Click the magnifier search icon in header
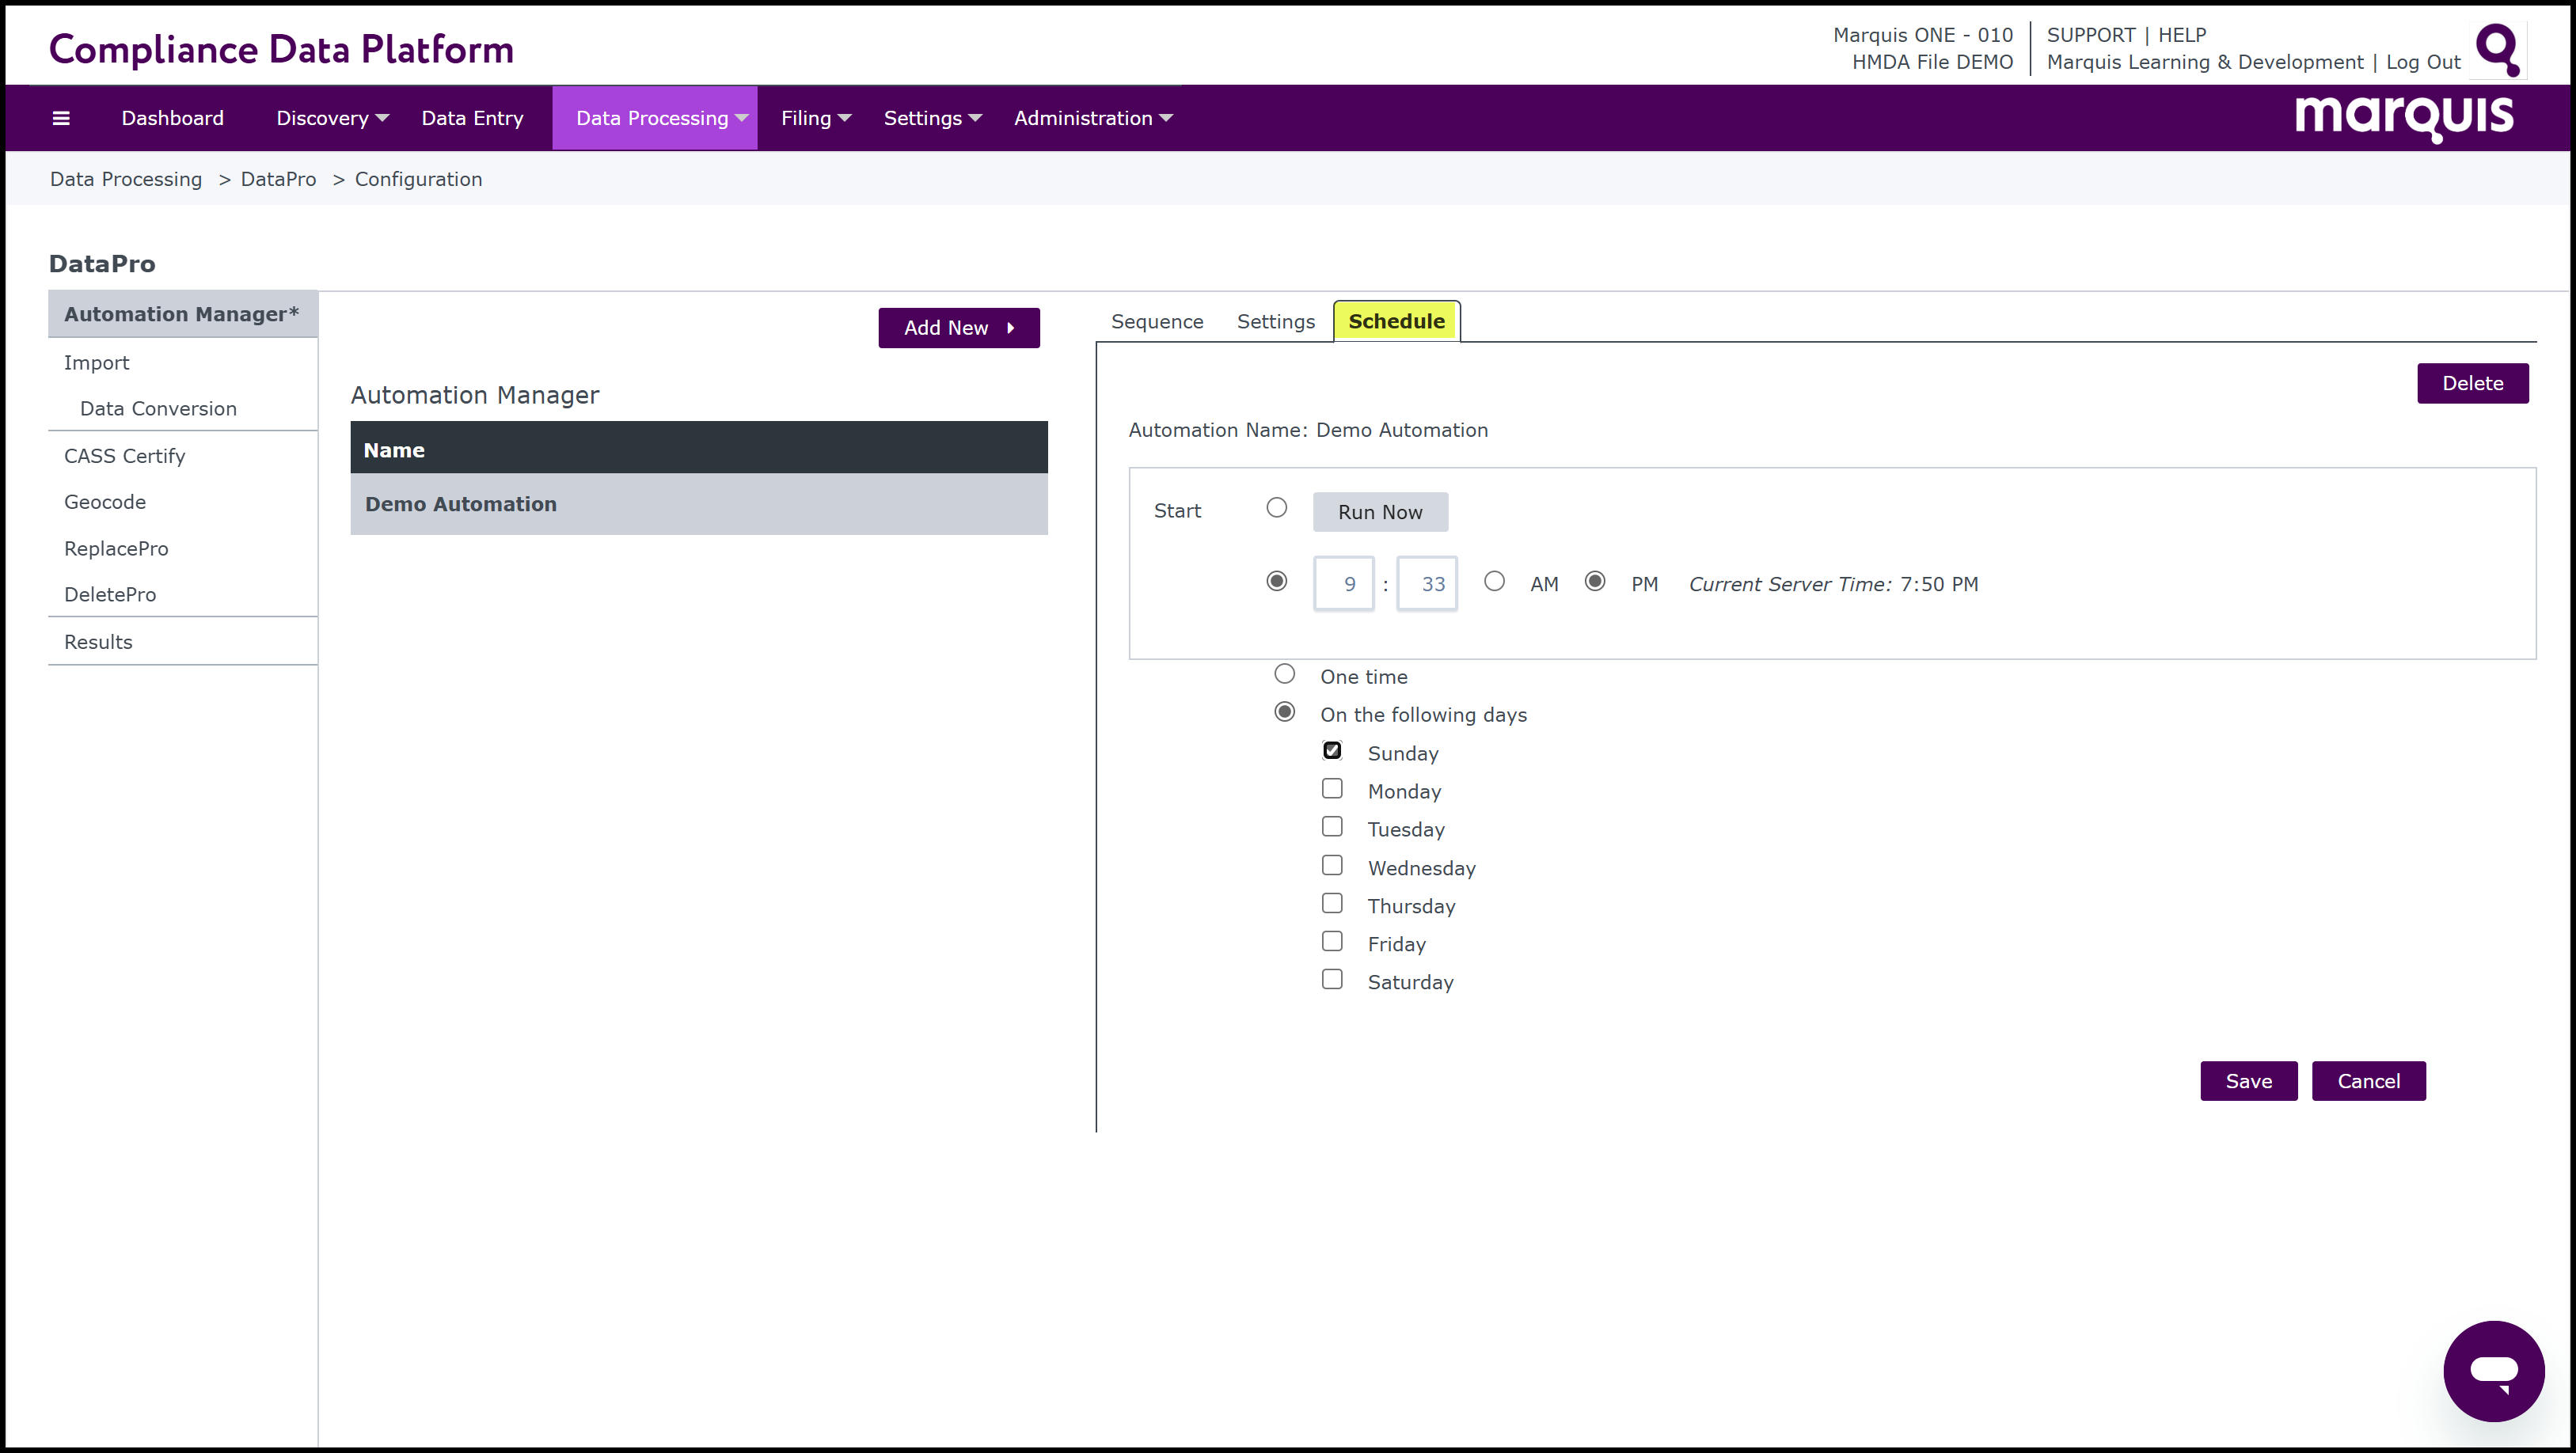Image resolution: width=2576 pixels, height=1453 pixels. coord(2497,49)
